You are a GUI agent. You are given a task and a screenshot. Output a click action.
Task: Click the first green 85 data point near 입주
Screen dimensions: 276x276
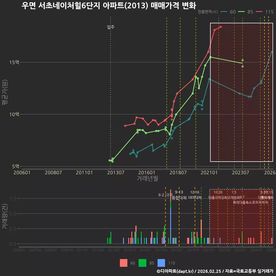pyautogui.click(x=110, y=160)
